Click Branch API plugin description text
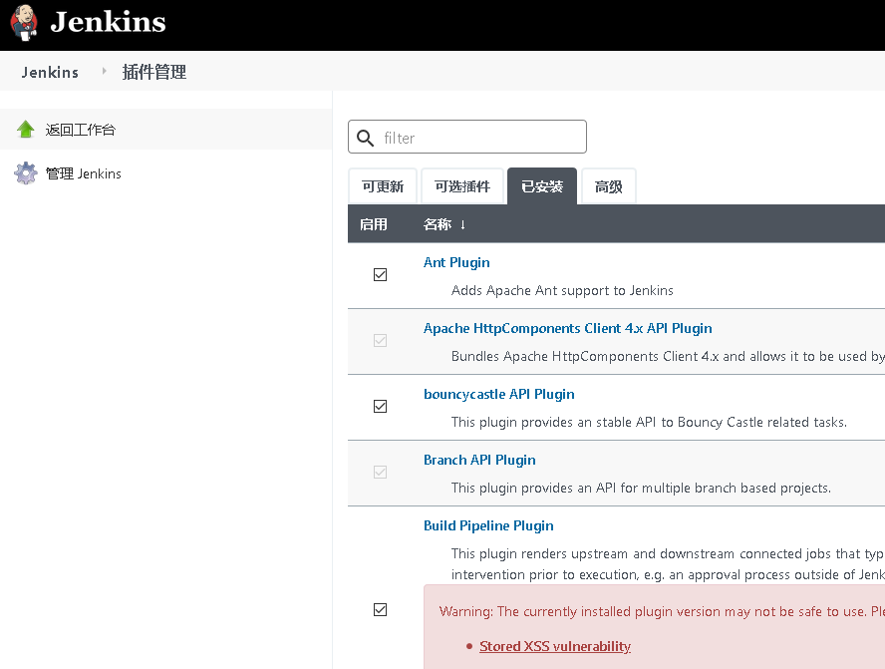The image size is (885, 669). (x=641, y=488)
